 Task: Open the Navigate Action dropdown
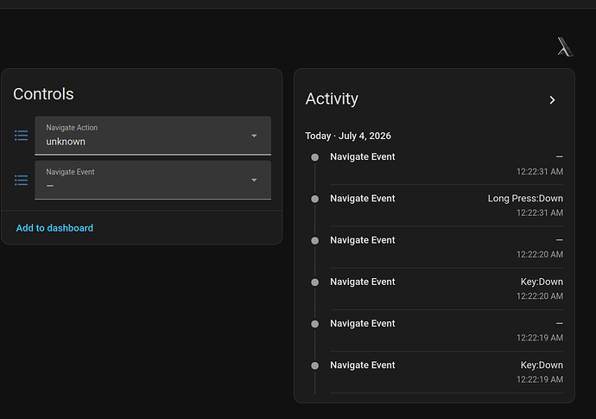153,136
